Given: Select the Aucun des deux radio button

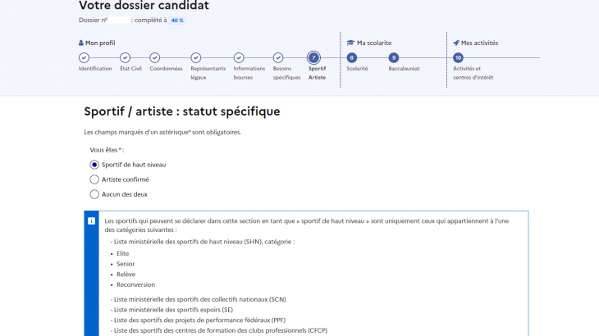Looking at the screenshot, I should pos(94,194).
